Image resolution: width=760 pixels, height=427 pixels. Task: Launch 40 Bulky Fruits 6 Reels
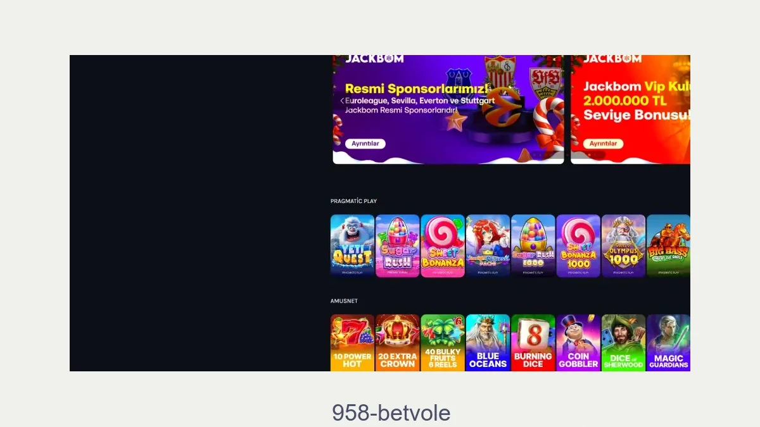443,343
